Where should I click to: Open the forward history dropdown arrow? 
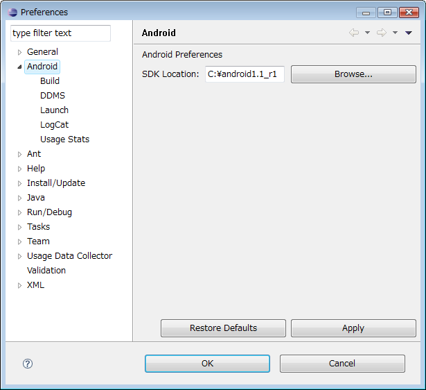(x=395, y=33)
